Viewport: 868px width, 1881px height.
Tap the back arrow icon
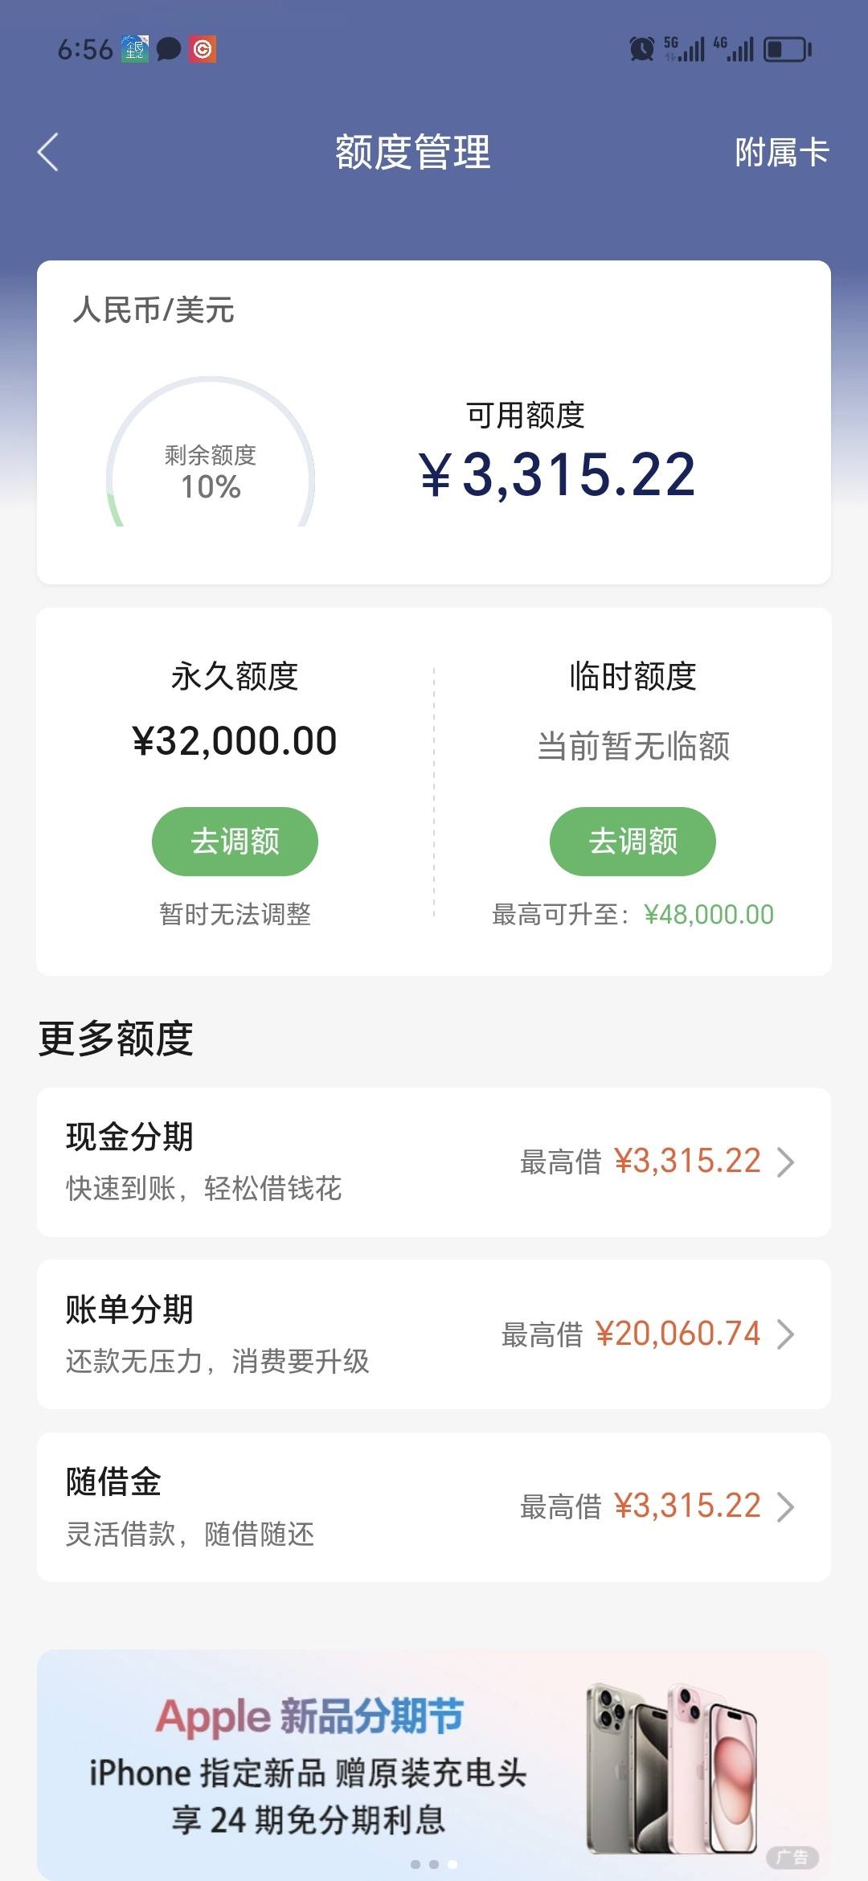pos(48,152)
